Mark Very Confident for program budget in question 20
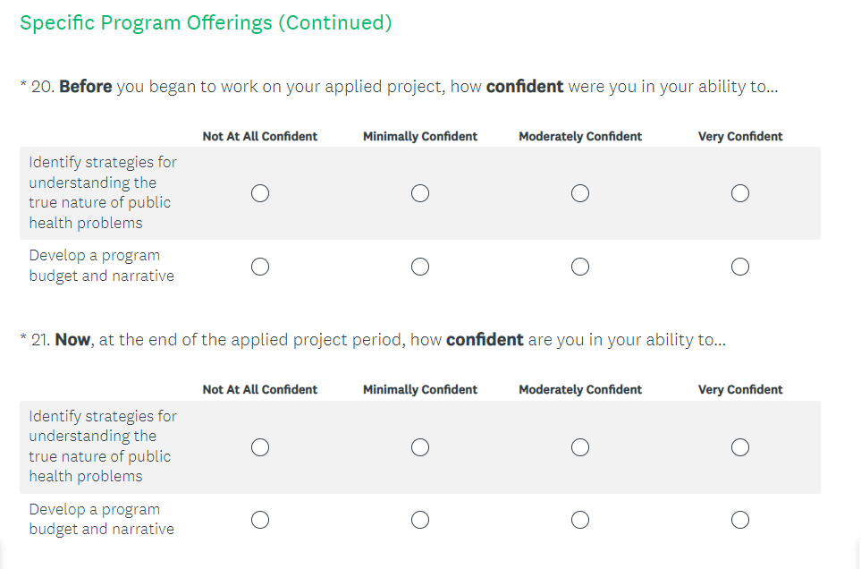The height and width of the screenshot is (569, 861). coord(739,267)
